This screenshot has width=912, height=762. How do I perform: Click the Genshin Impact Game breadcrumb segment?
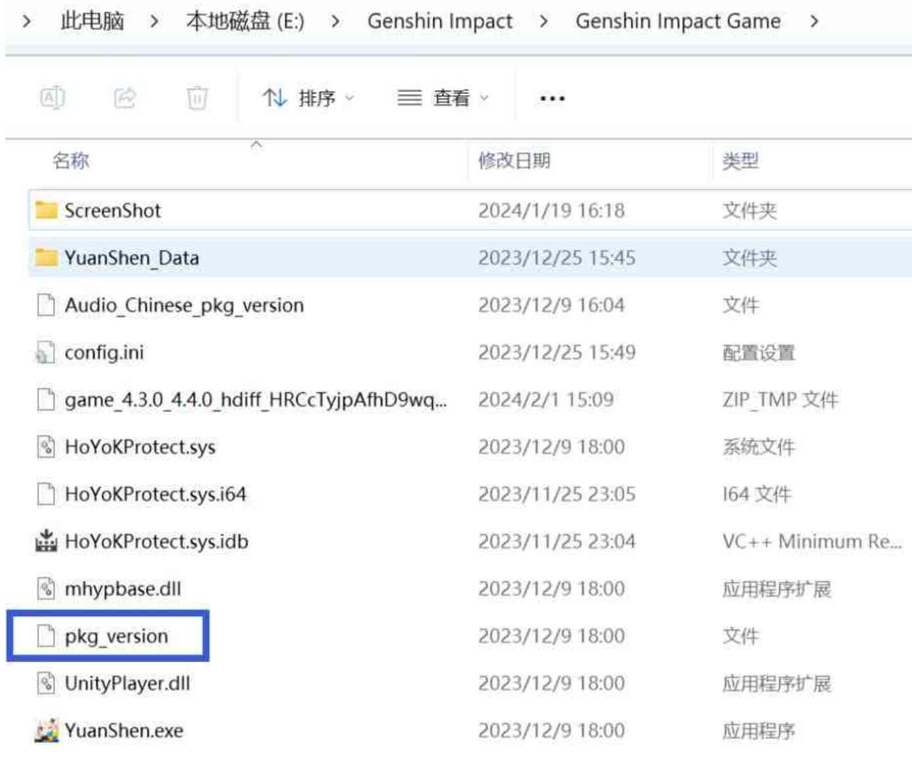pyautogui.click(x=678, y=21)
